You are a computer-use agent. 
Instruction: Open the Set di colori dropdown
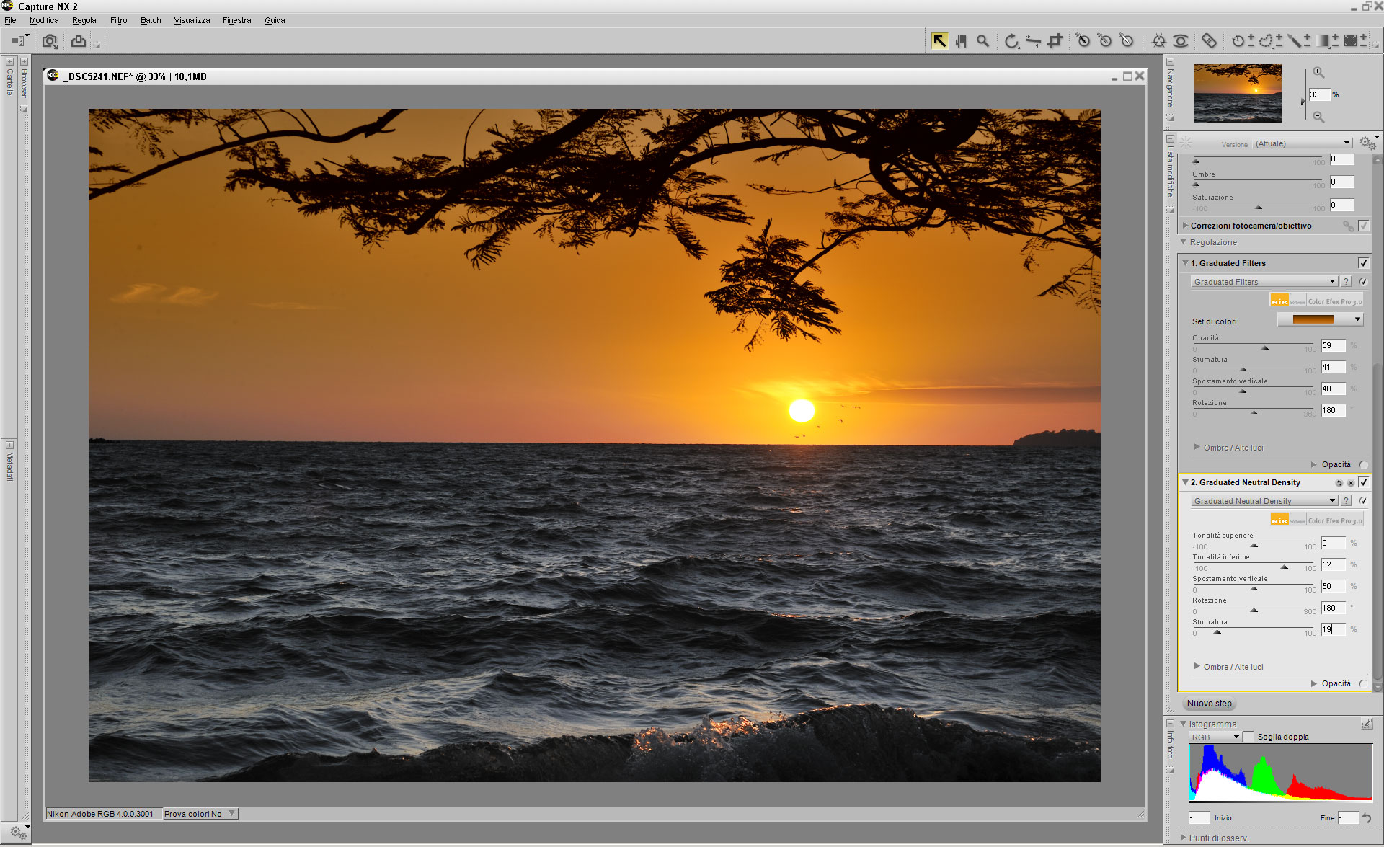point(1320,319)
